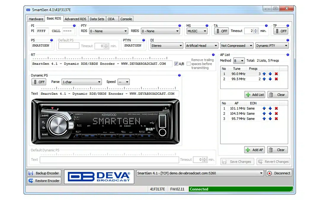Open help for RT section
320x200 pixels.
tap(213, 55)
